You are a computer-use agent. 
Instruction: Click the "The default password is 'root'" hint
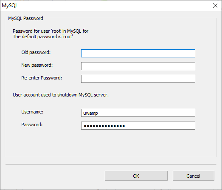(43, 37)
